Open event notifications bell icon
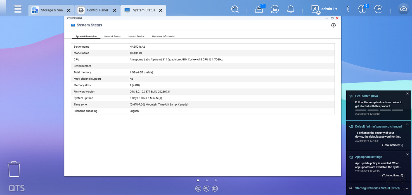The width and height of the screenshot is (412, 195). click(x=291, y=9)
